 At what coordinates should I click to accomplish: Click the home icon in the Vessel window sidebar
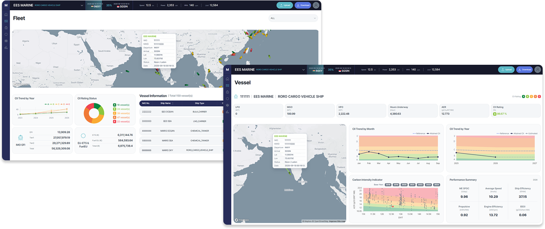point(227,79)
